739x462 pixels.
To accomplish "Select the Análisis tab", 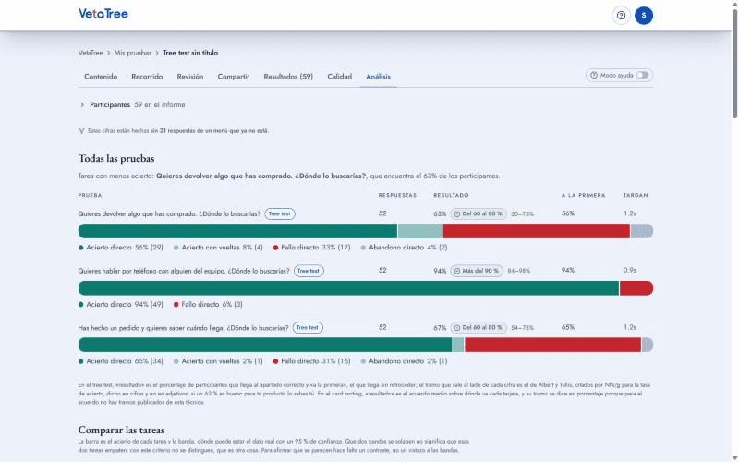I will [378, 77].
